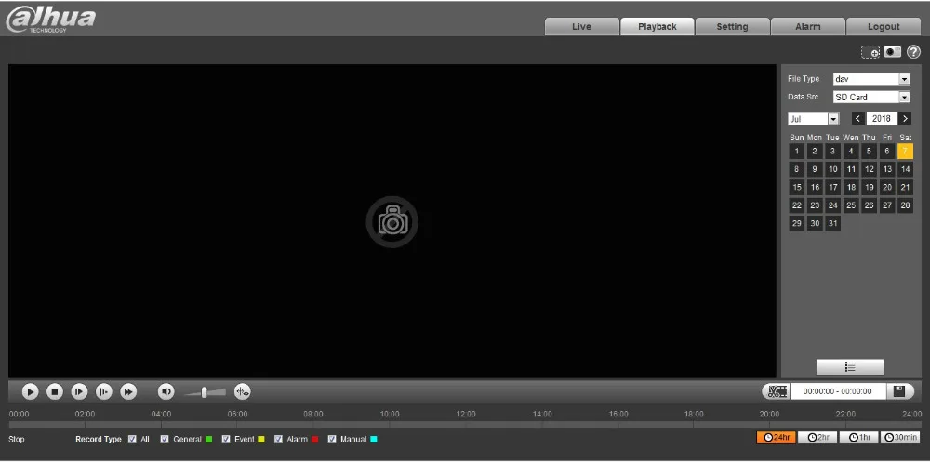
Task: Disable the Manual record type checkbox
Action: (332, 440)
